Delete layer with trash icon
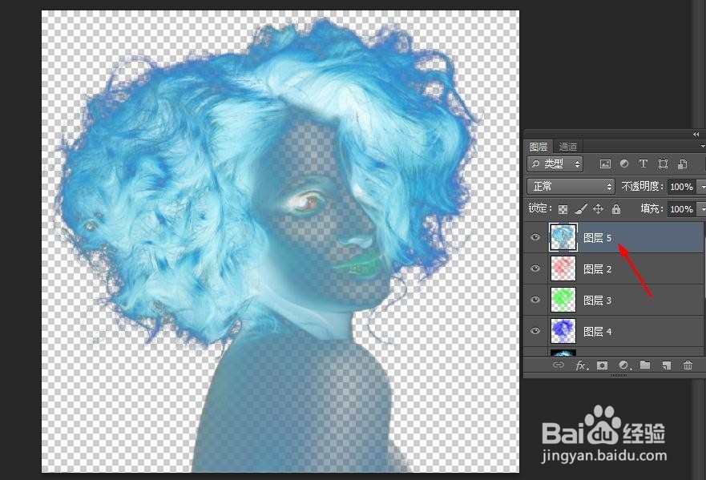The height and width of the screenshot is (480, 706). coord(688,365)
